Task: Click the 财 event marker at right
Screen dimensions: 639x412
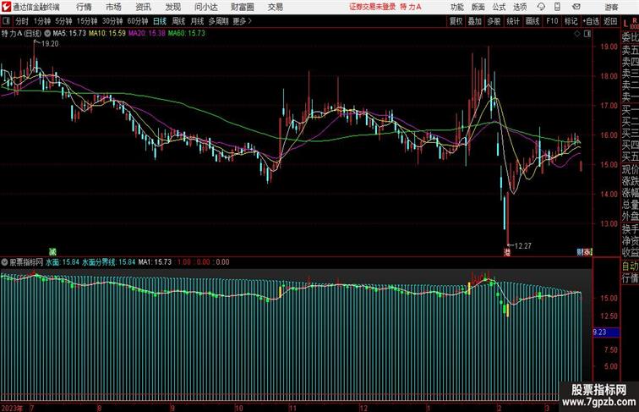Action: 580,252
